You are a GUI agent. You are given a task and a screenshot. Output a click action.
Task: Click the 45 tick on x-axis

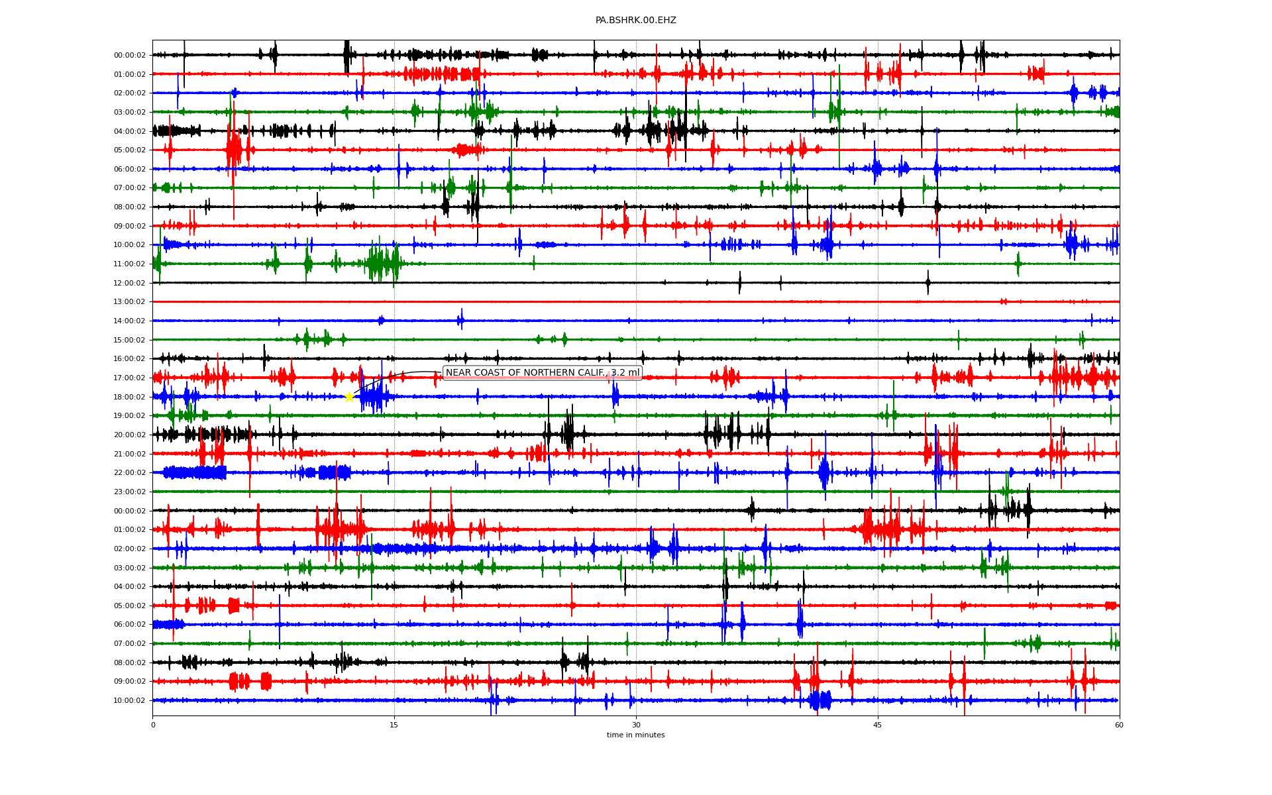pyautogui.click(x=878, y=725)
